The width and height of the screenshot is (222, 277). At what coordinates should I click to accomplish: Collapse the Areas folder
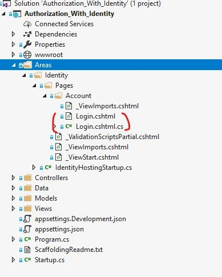pyautogui.click(x=14, y=65)
